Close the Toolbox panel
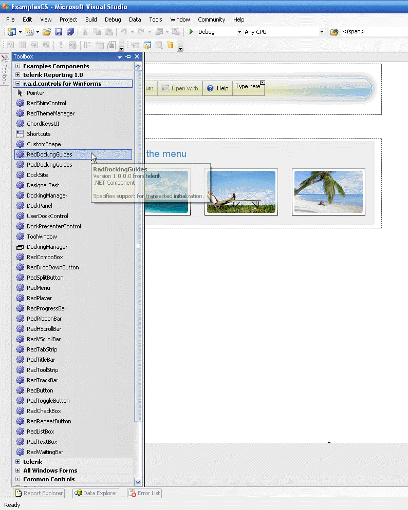Screen dimensions: 408x510 (x=137, y=56)
